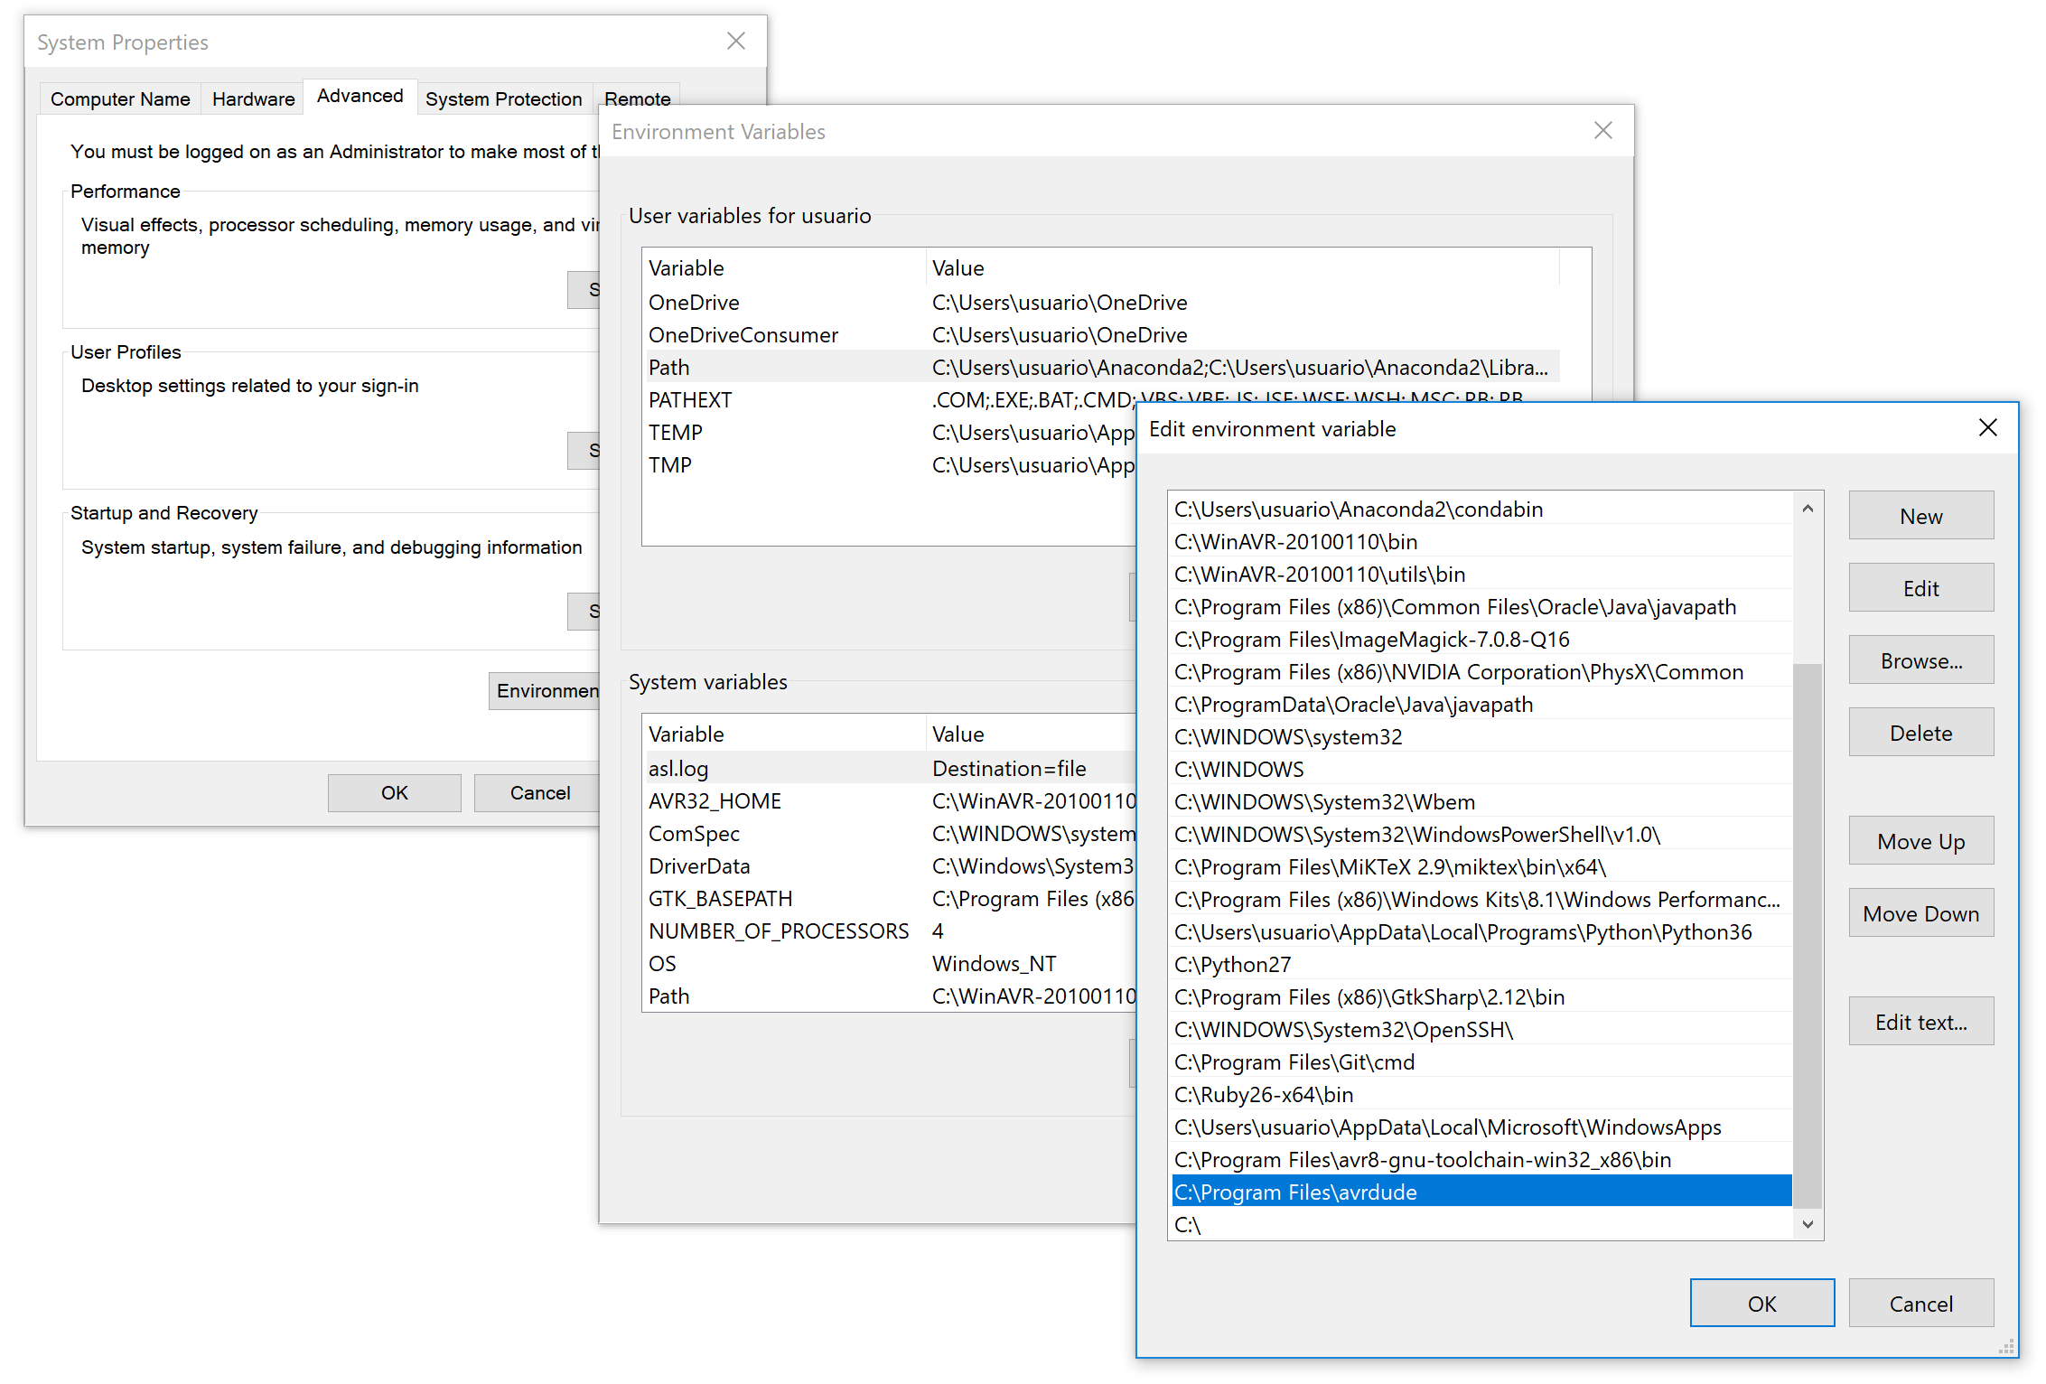Close the System Properties window
This screenshot has height=1384, width=2046.
tap(736, 42)
